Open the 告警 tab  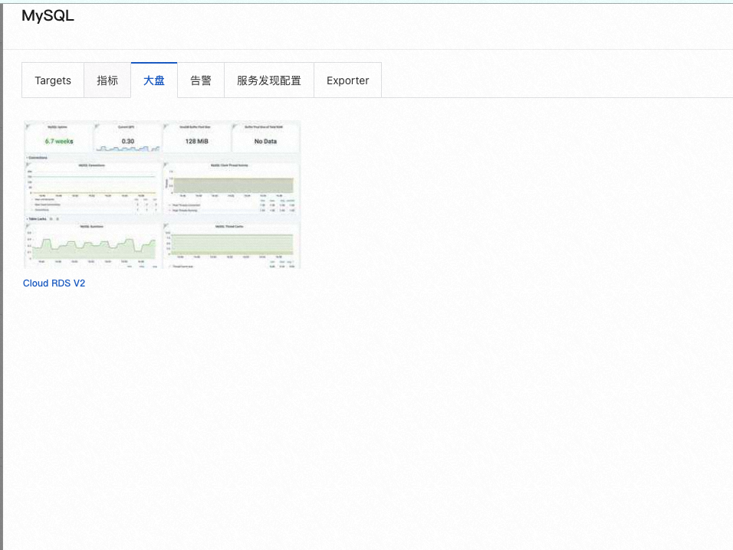[x=201, y=80]
